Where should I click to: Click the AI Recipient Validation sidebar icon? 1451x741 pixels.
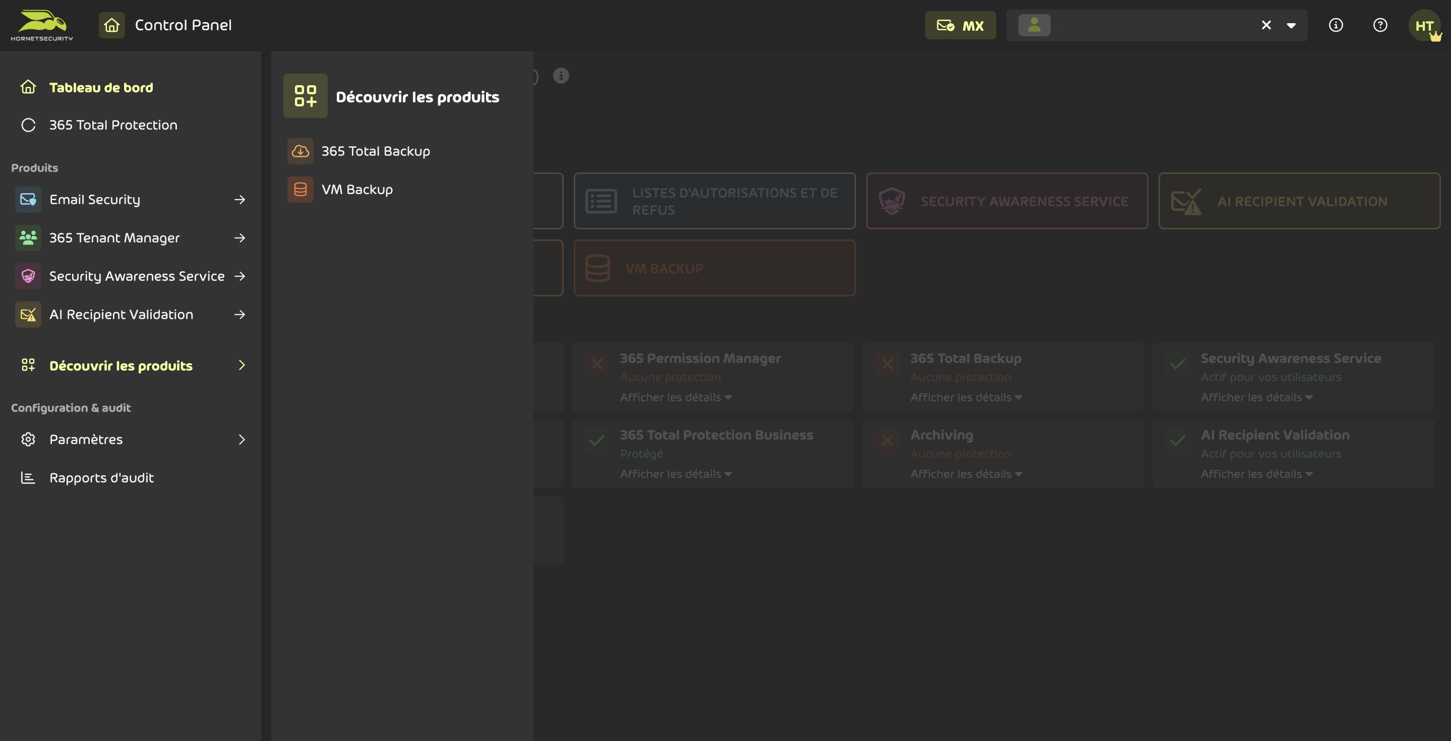(28, 314)
